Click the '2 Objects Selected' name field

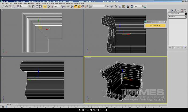[176, 14]
